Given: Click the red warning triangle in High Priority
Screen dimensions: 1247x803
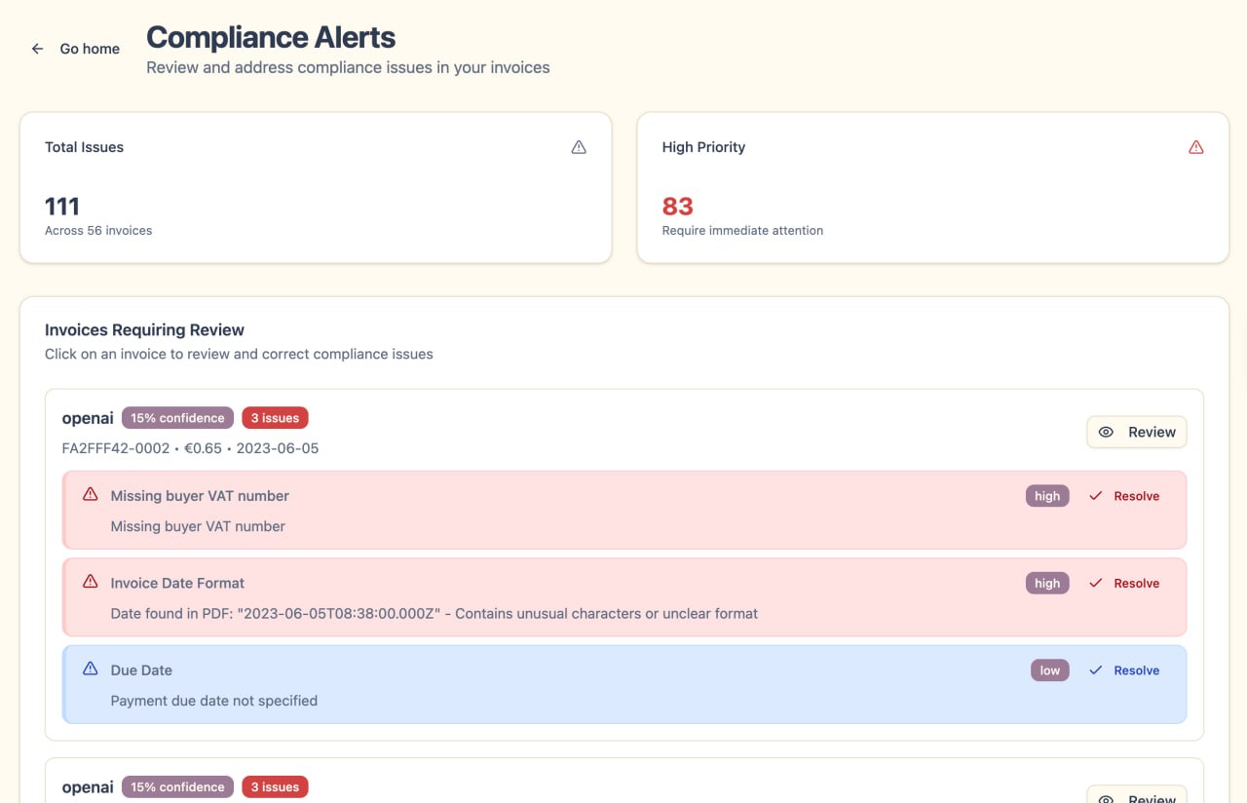Looking at the screenshot, I should (1196, 147).
